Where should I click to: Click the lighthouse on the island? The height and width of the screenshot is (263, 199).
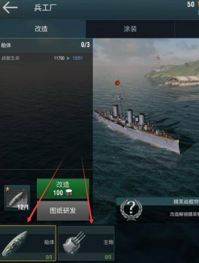point(158,62)
